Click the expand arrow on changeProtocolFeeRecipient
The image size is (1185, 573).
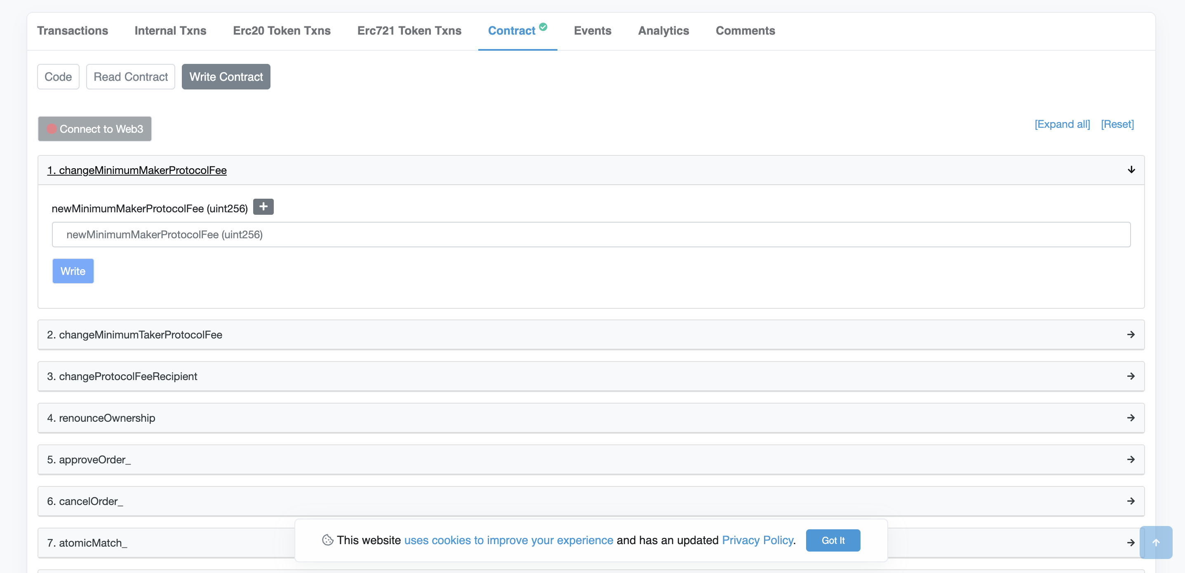click(1131, 376)
